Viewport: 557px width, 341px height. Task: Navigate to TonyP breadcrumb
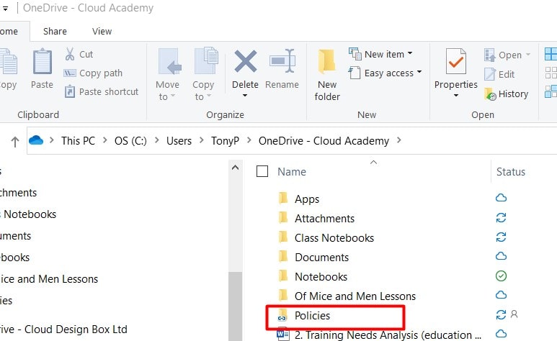click(x=225, y=141)
